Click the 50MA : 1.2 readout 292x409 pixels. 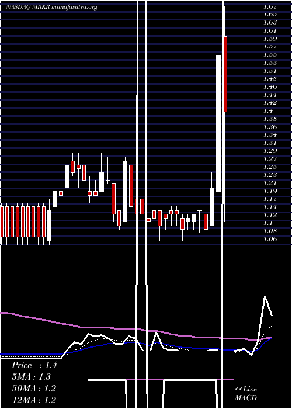pyautogui.click(x=34, y=389)
